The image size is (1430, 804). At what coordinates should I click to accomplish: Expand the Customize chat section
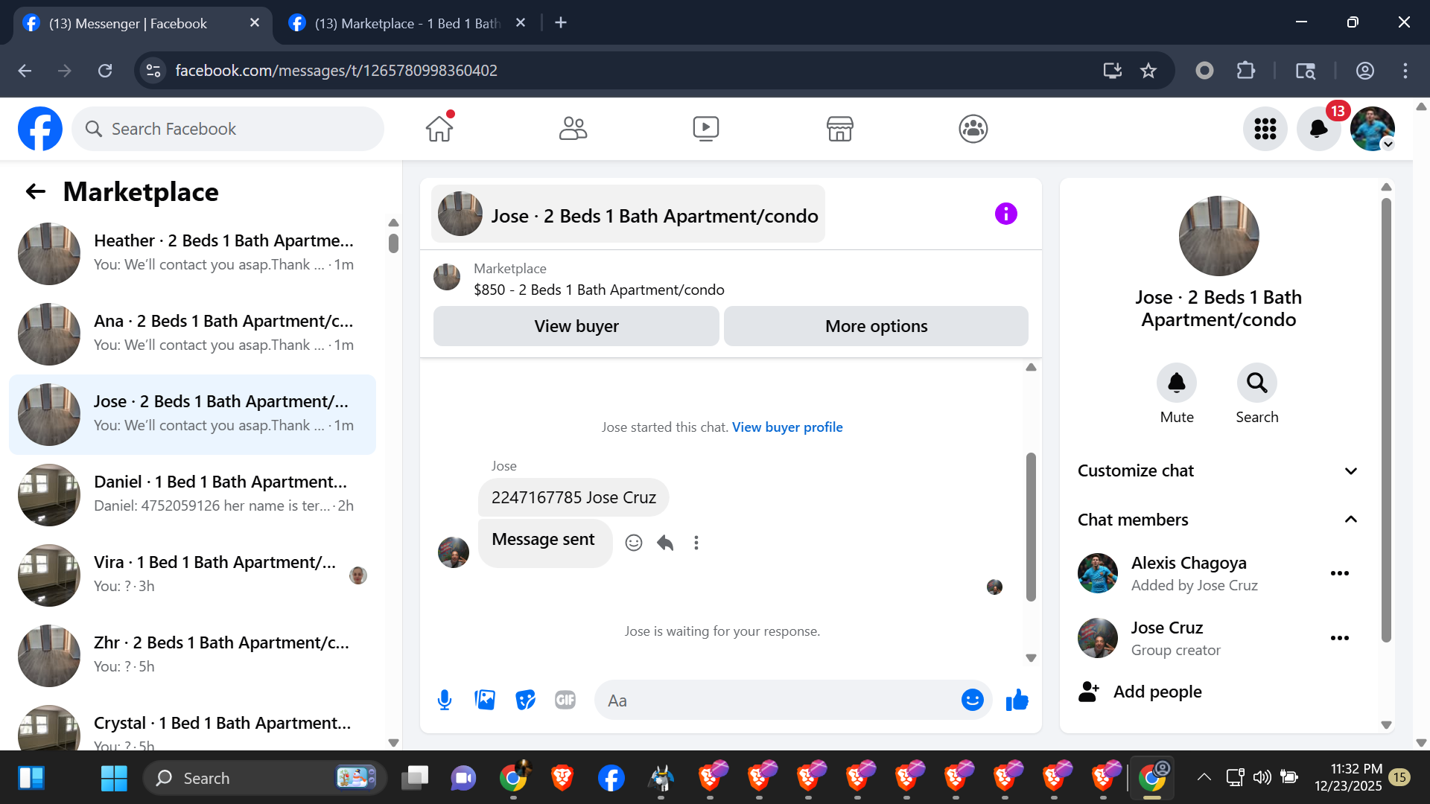[1350, 470]
